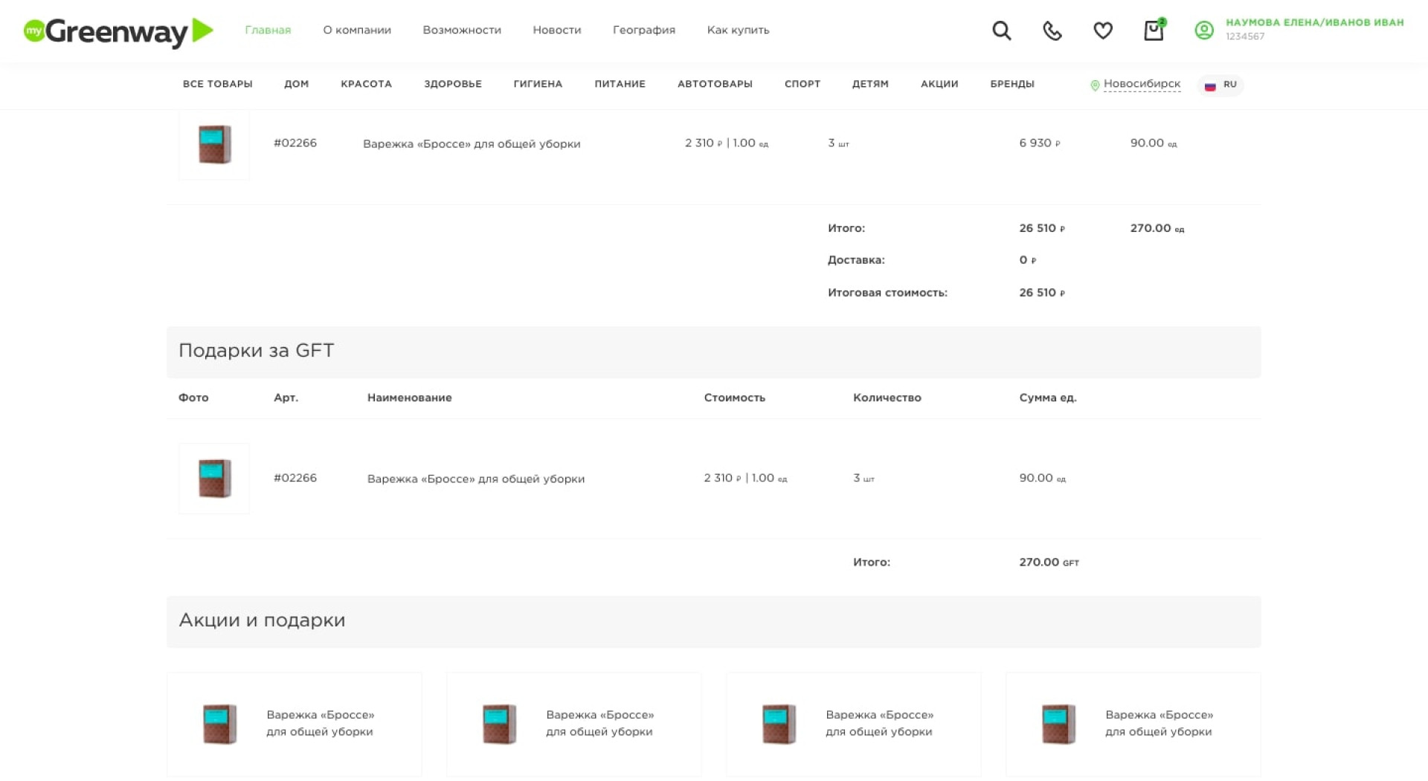Click product thumbnail in GFT gifts row
Screen dimensions: 1428x781
coord(214,478)
